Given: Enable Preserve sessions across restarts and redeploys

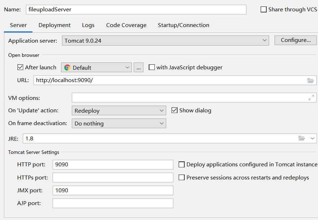Looking at the screenshot, I should [x=181, y=177].
